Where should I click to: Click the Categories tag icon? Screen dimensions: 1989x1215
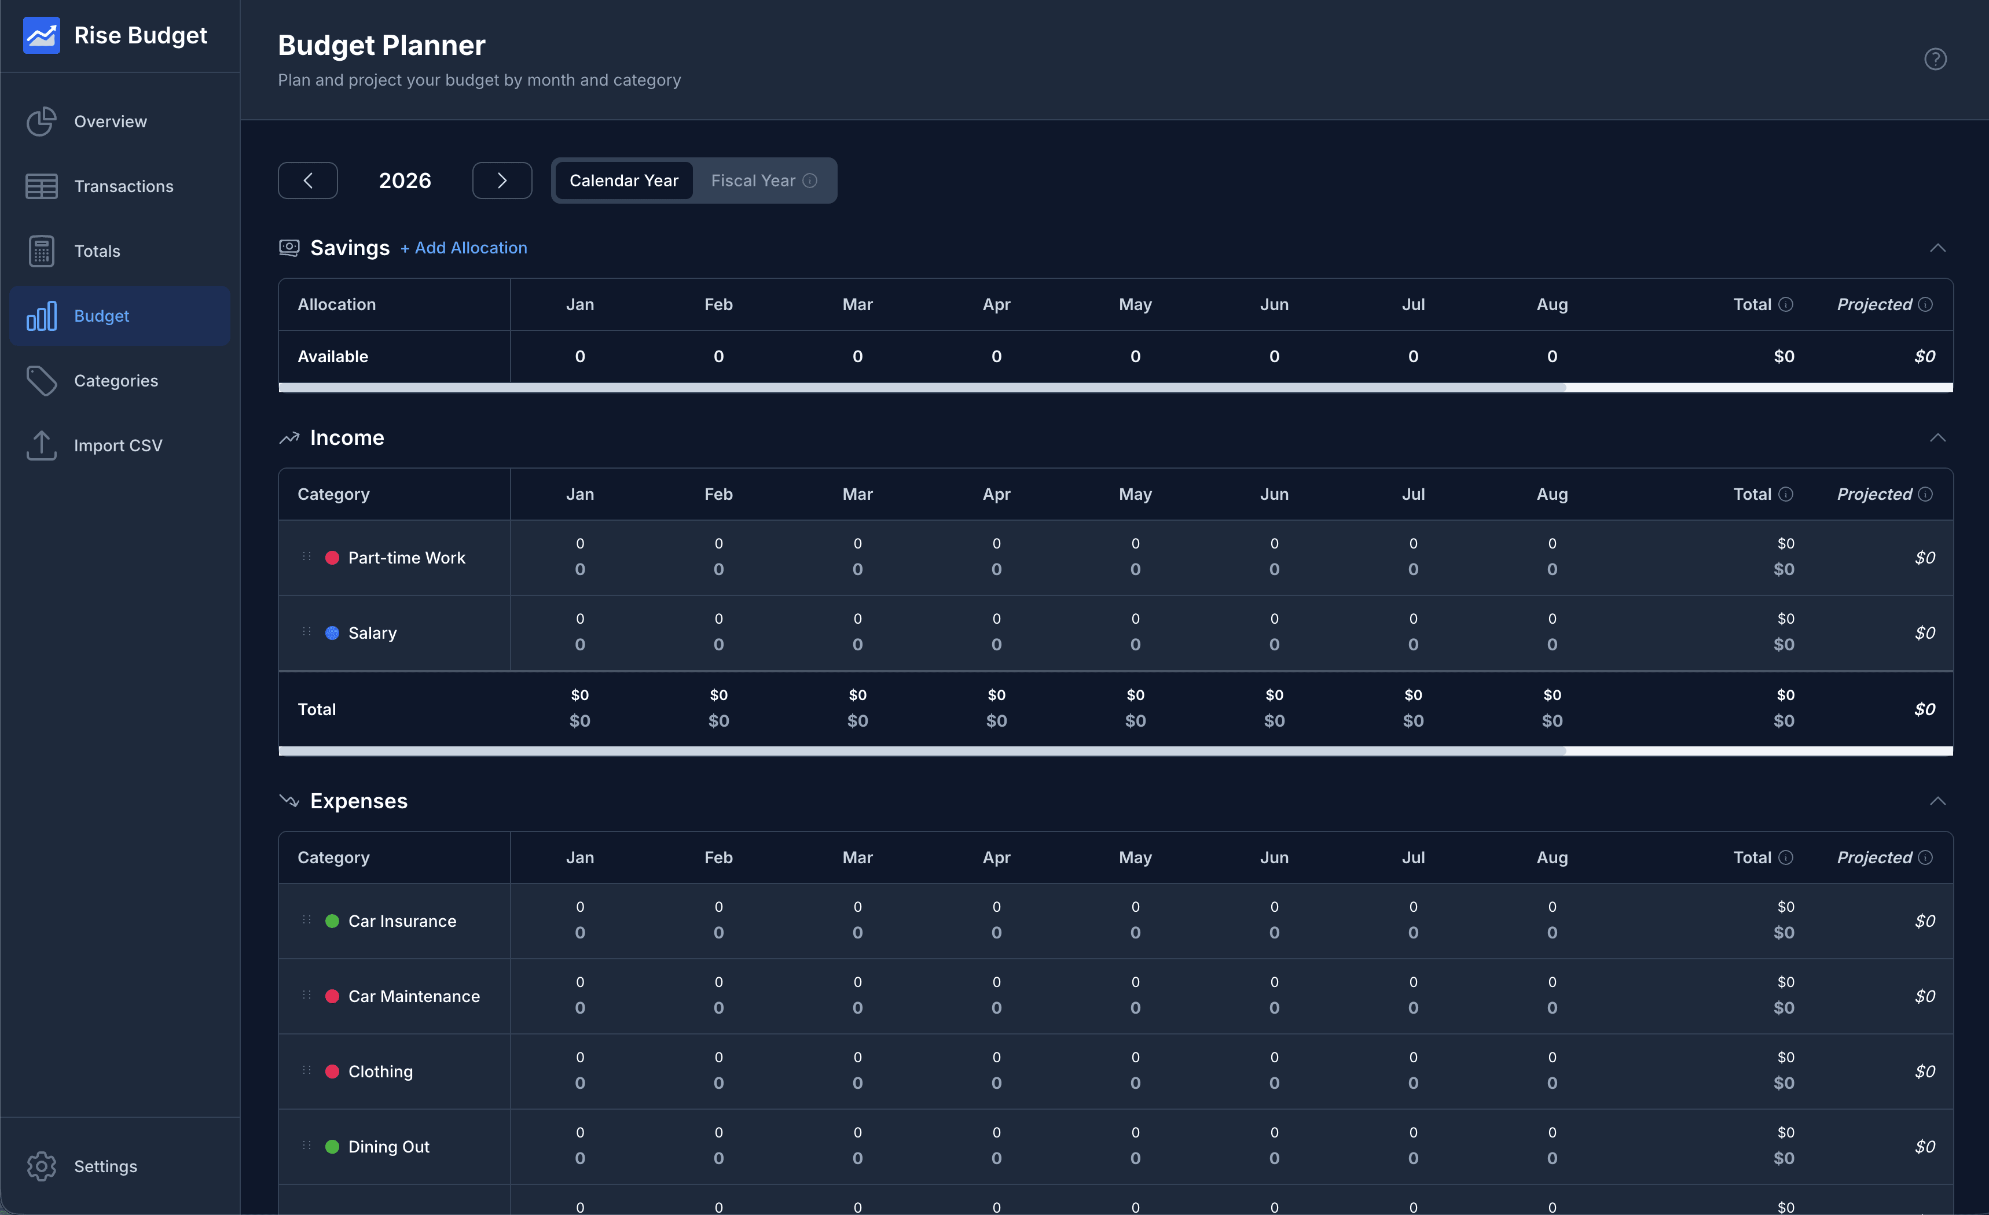click(41, 381)
